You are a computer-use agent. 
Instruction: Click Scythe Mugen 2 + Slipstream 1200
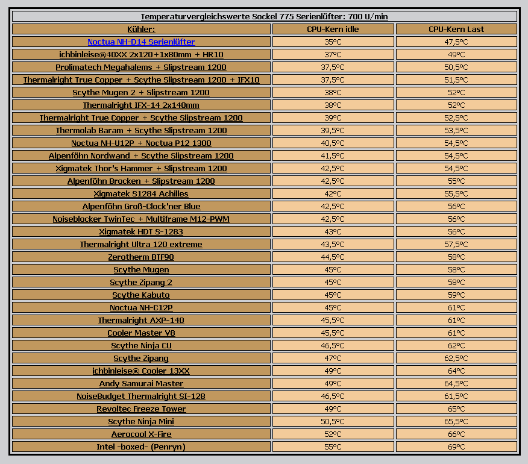click(141, 92)
